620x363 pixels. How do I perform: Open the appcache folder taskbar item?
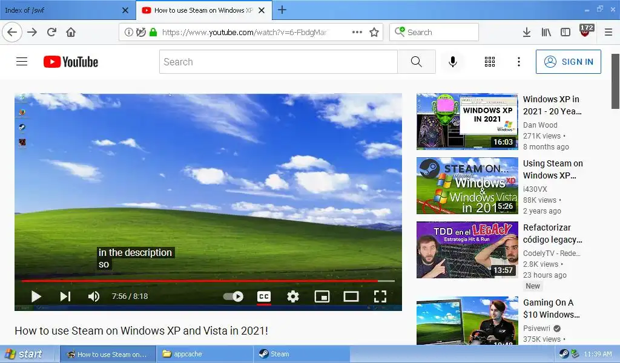(205, 354)
